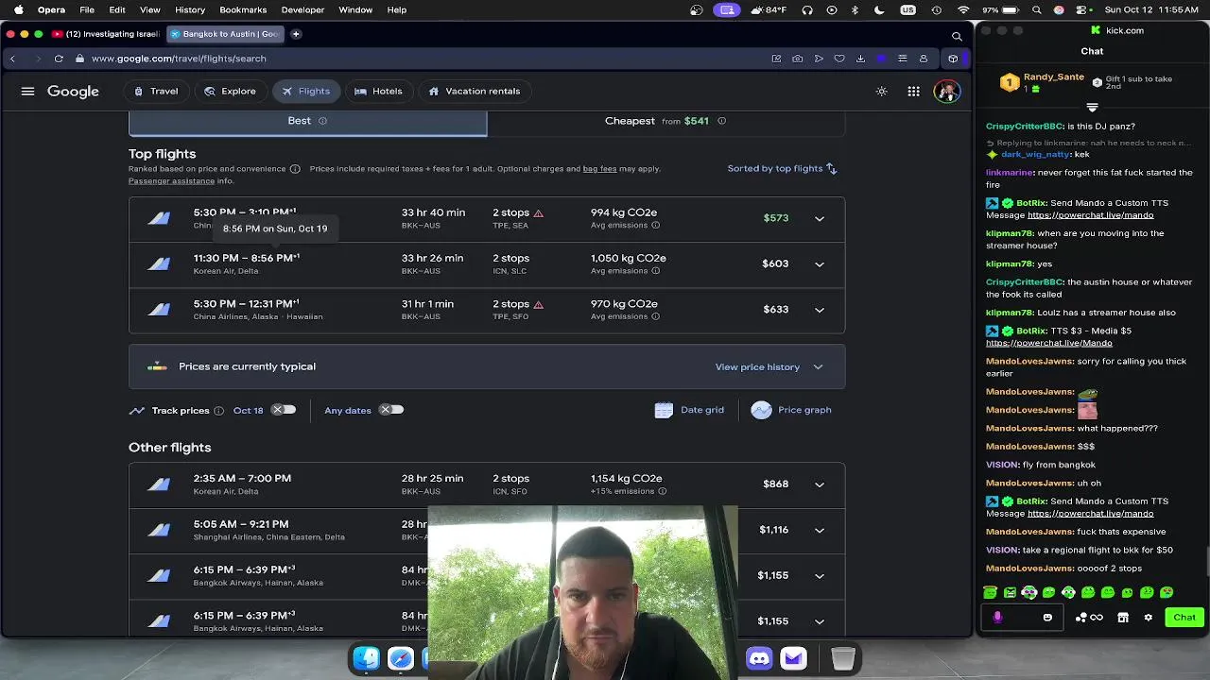Open the Opera easy setup sliders icon
The width and height of the screenshot is (1210, 680).
tap(902, 59)
